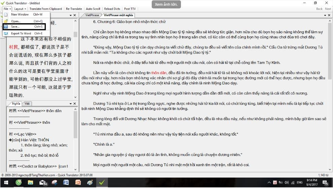Choose Open... from the File menu
The height and width of the screenshot is (188, 333).
(16, 21)
